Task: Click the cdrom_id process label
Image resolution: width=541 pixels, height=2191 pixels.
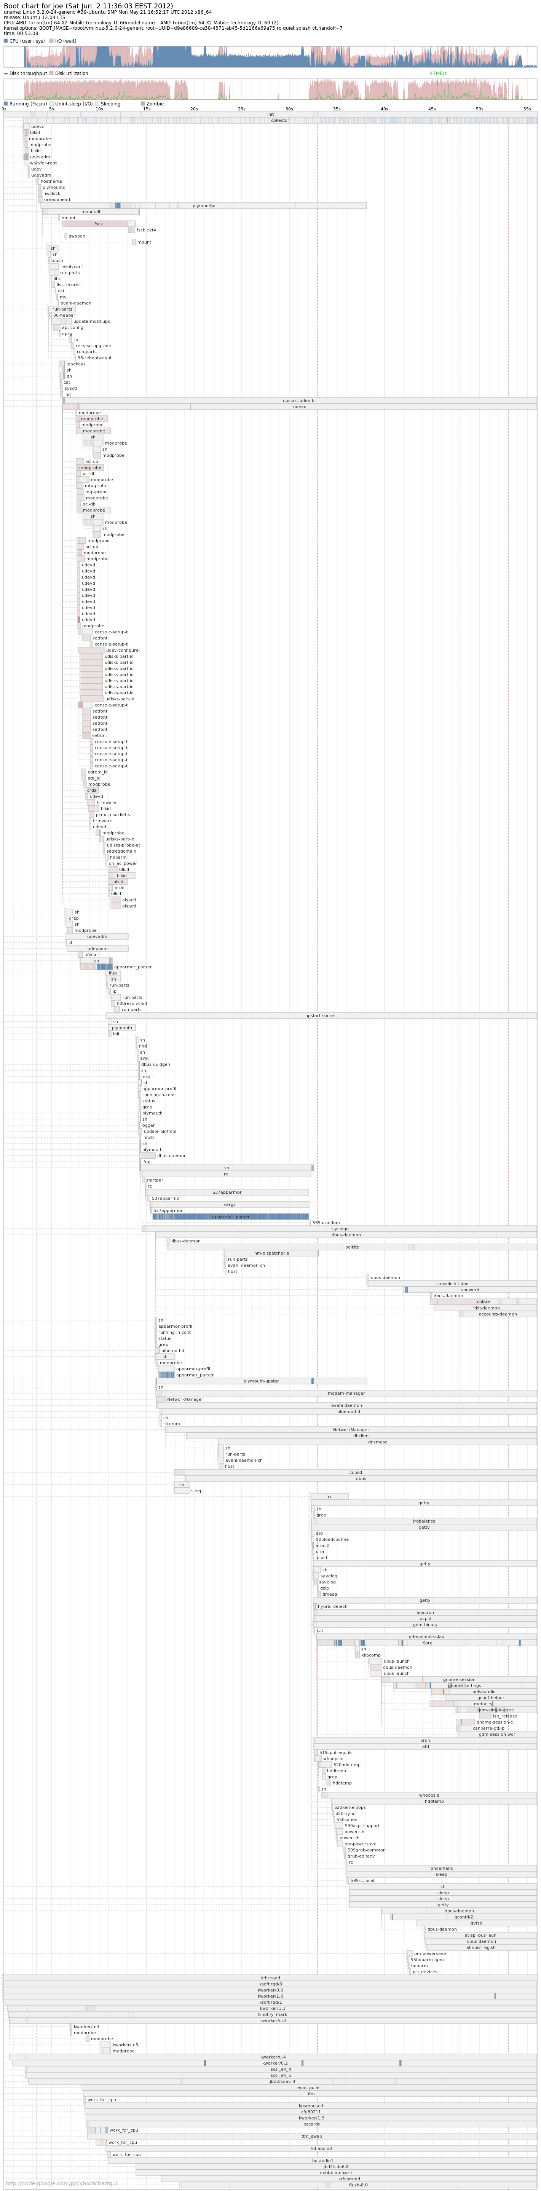Action: [98, 772]
